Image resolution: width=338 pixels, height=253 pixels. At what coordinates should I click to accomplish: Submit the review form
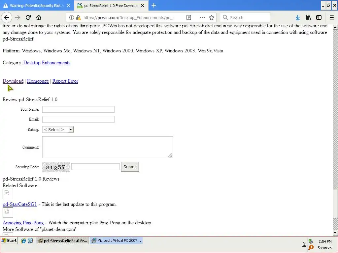130,167
